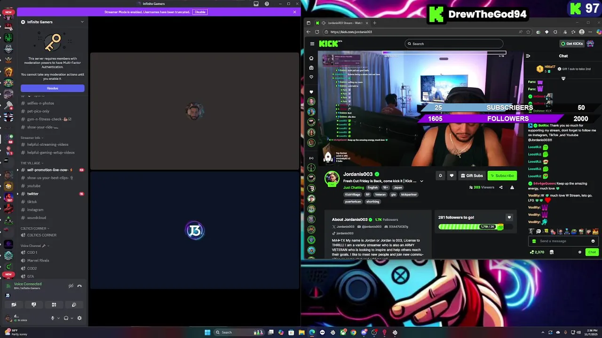The image size is (602, 338).
Task: Open Discord user settings gear
Action: pyautogui.click(x=79, y=318)
